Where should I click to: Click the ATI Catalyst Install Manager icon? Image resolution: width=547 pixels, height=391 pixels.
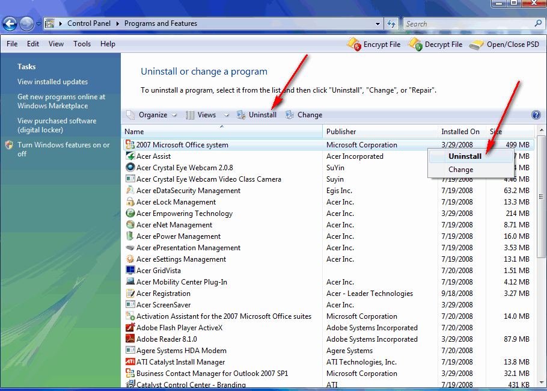tap(130, 362)
